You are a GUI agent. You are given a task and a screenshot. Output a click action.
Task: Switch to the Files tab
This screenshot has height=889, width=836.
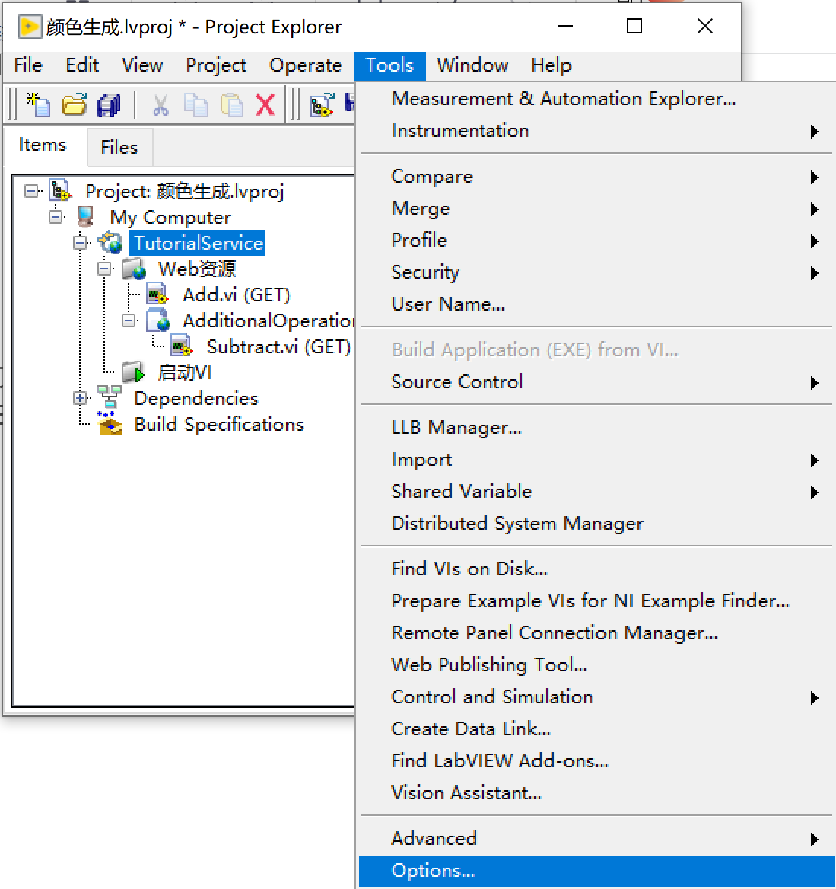pyautogui.click(x=119, y=147)
